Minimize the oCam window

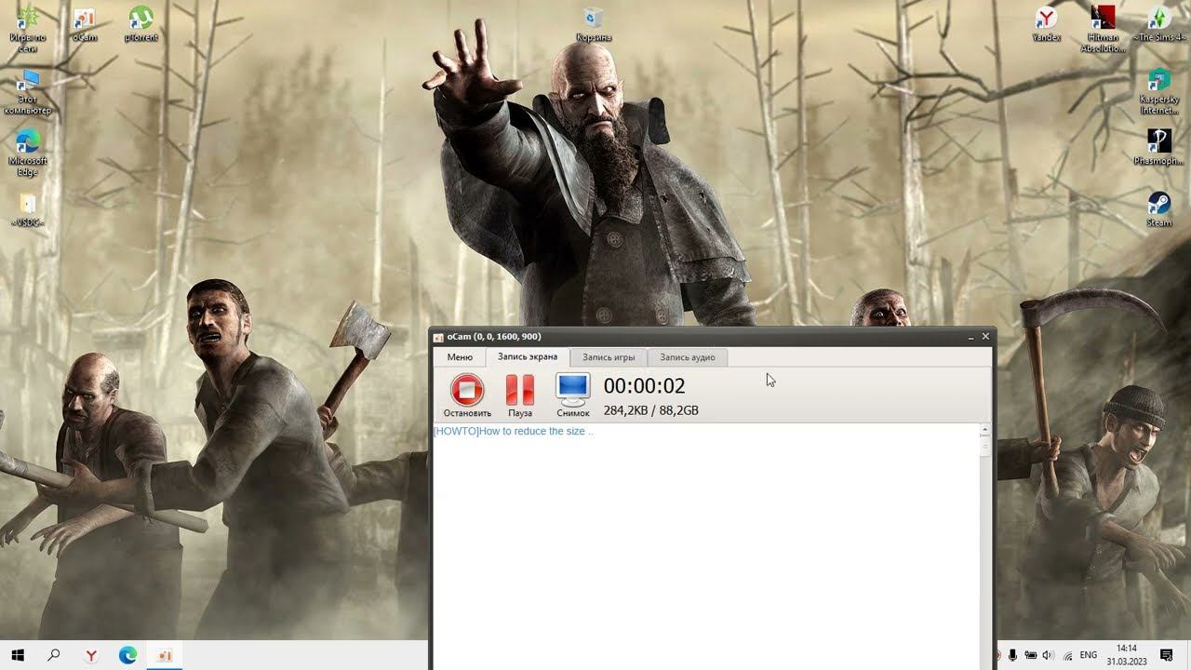(970, 337)
